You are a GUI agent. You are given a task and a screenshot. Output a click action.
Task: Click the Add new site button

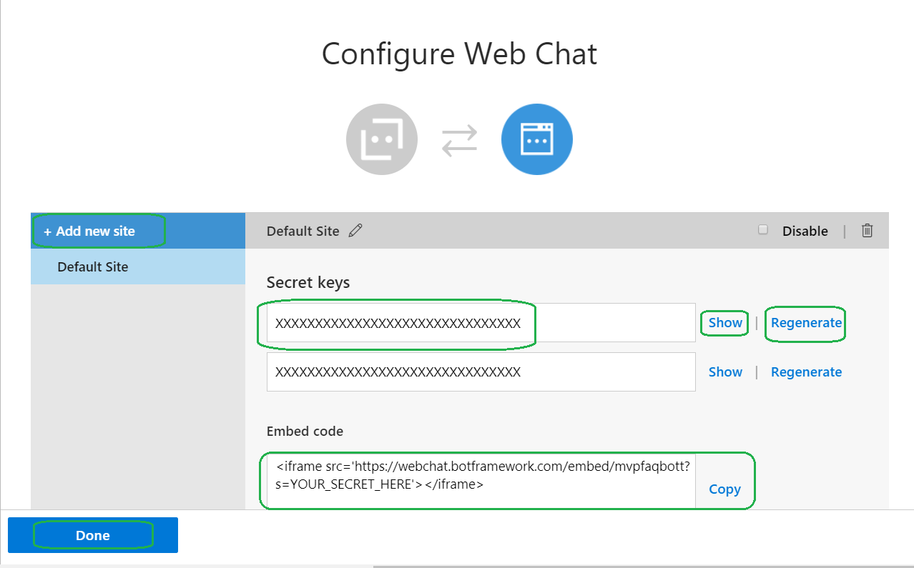89,231
